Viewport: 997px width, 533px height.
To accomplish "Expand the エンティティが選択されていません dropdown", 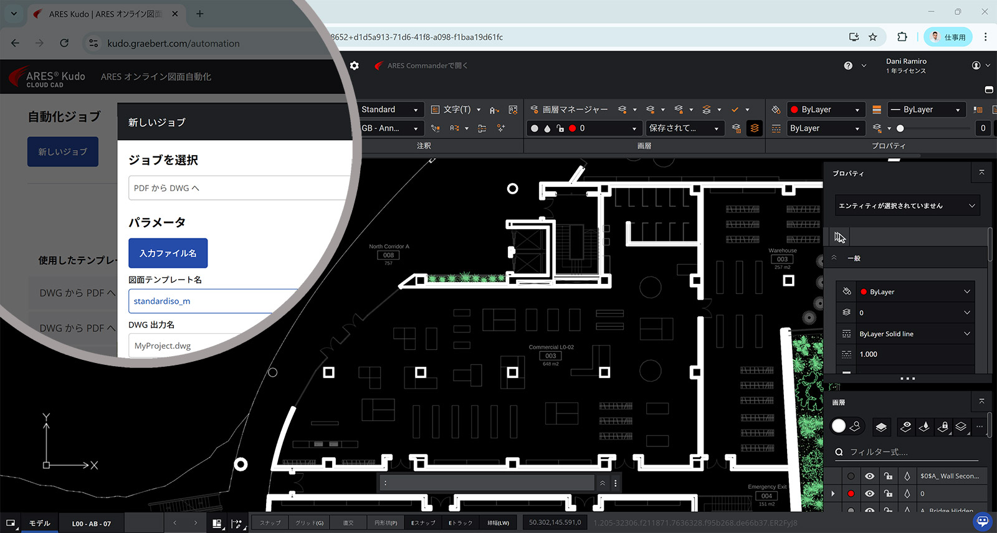I will click(907, 205).
